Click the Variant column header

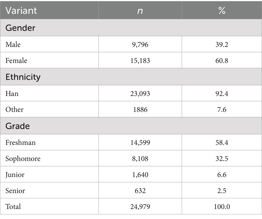tap(21, 11)
